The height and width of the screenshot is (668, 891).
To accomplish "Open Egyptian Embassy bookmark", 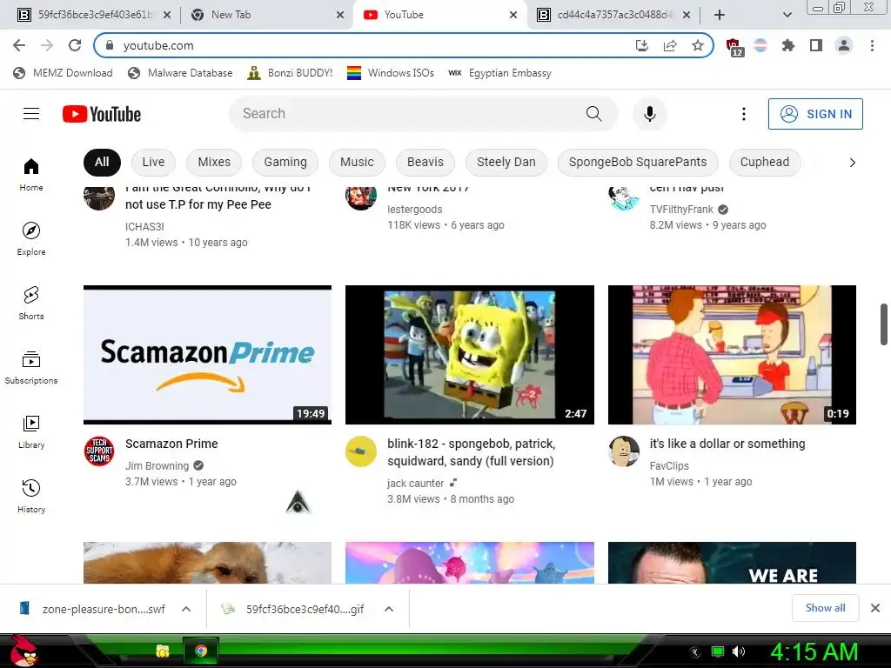I will (500, 73).
